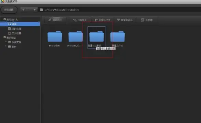Open the 批处理 batch processing tool
This screenshot has height=123, width=201.
click(147, 20)
